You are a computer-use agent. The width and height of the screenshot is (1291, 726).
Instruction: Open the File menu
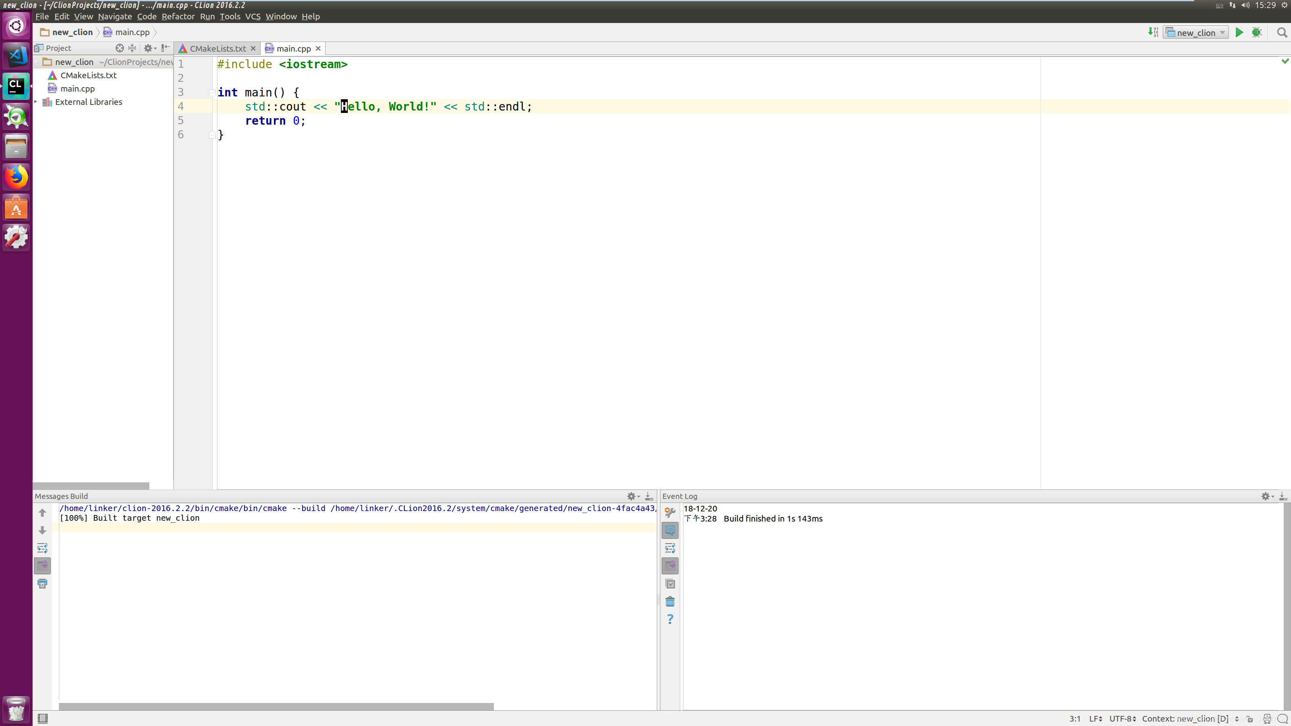point(42,17)
